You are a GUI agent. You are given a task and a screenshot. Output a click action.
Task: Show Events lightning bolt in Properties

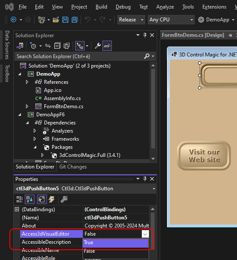point(52,199)
